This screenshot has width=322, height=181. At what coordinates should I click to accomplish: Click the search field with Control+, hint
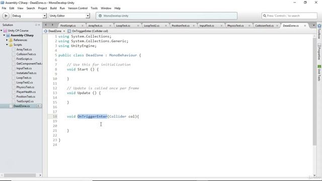coord(289,16)
